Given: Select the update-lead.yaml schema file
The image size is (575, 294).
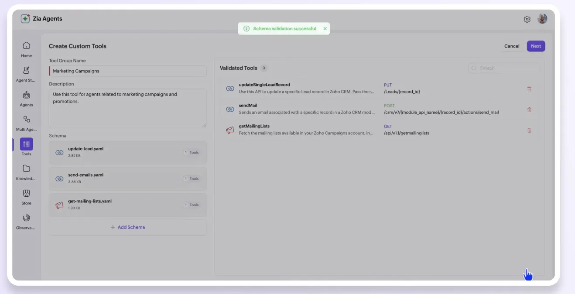Looking at the screenshot, I should pos(128,153).
